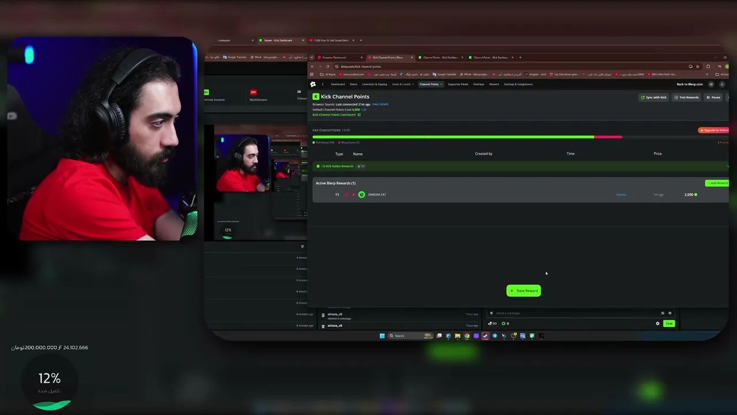The width and height of the screenshot is (737, 415).
Task: Pause channel point rewards
Action: point(713,97)
